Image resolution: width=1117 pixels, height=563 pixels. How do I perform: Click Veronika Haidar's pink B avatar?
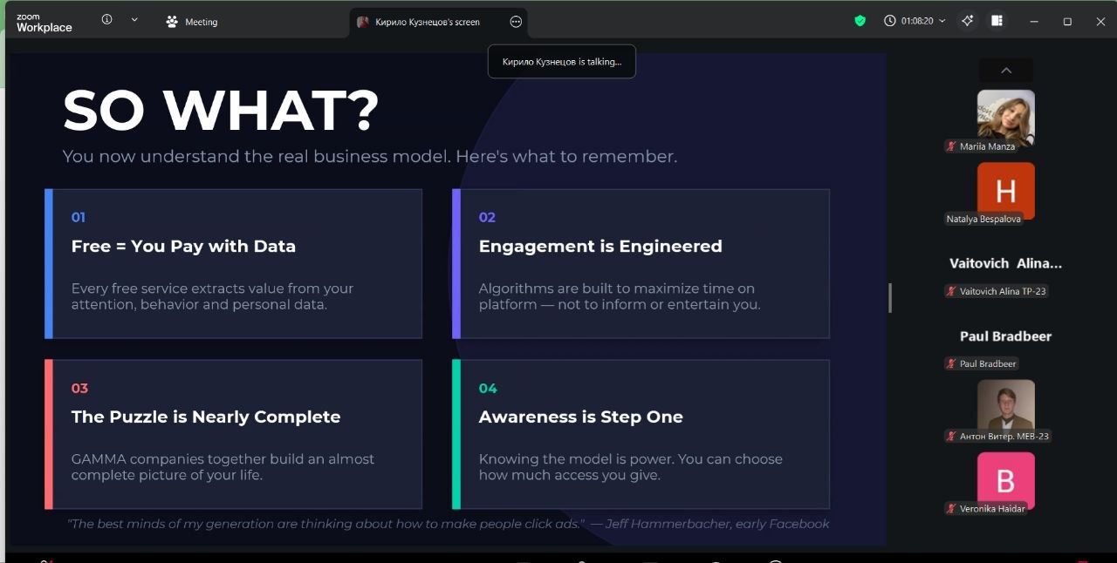1005,478
